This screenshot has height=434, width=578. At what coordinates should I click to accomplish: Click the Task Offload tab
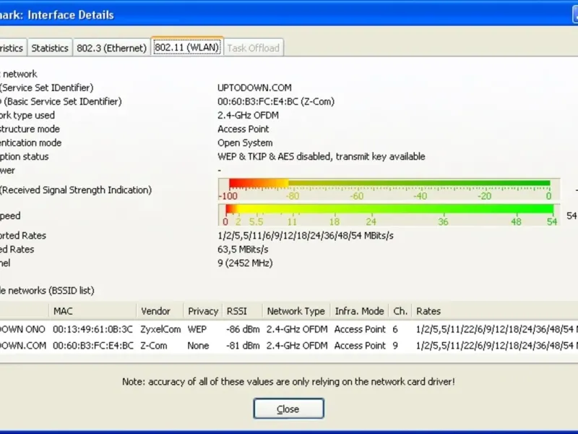[x=254, y=48]
